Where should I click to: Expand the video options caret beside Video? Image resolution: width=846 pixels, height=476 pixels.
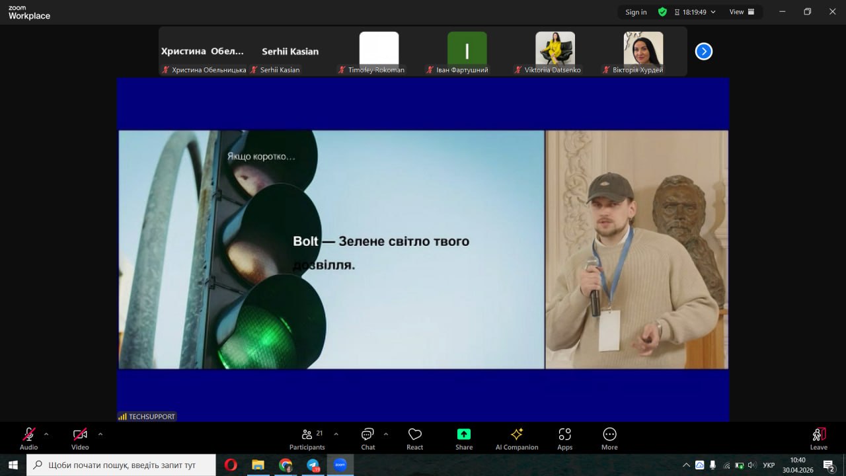pyautogui.click(x=100, y=434)
